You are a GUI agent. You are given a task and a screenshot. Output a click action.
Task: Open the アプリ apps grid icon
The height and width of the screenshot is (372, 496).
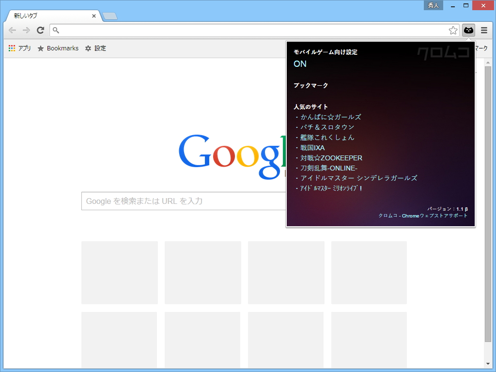[x=12, y=48]
